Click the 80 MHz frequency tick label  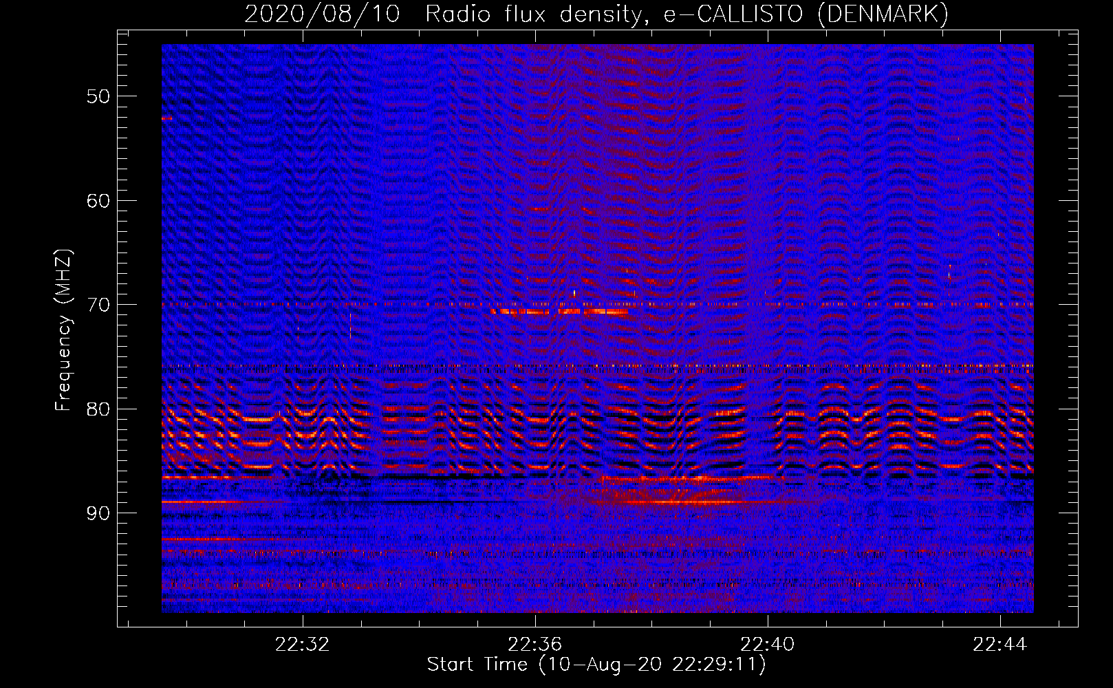coord(98,409)
